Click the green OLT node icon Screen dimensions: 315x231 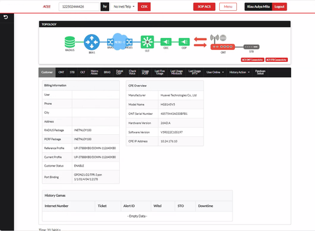(147, 42)
